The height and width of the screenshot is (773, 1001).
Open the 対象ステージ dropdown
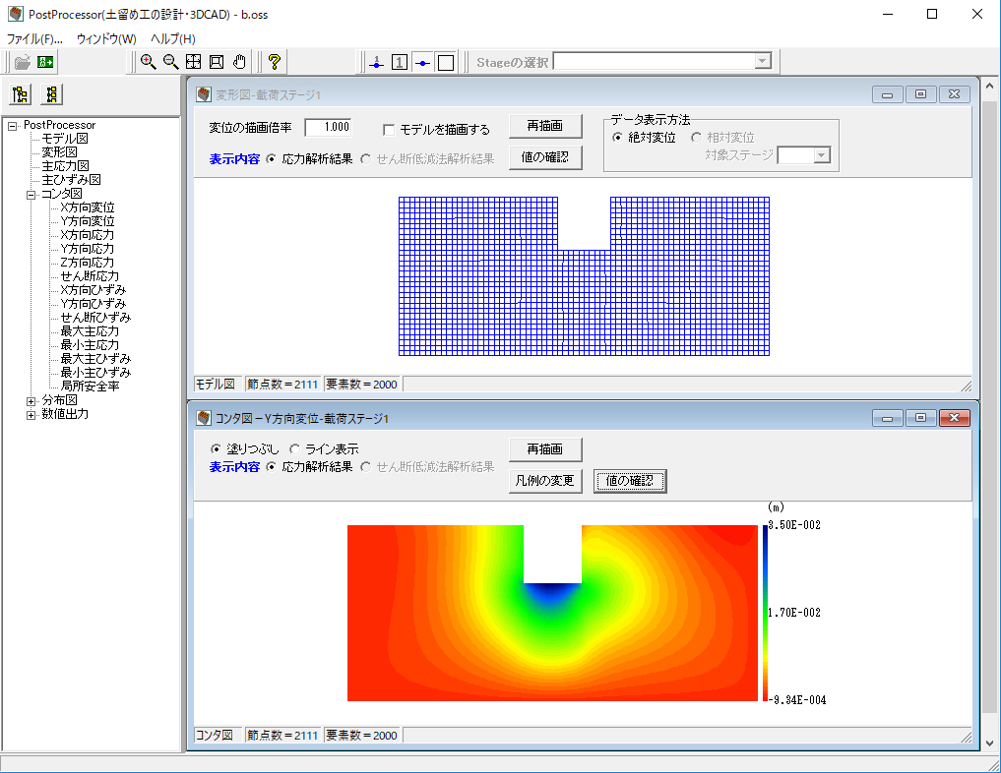822,155
